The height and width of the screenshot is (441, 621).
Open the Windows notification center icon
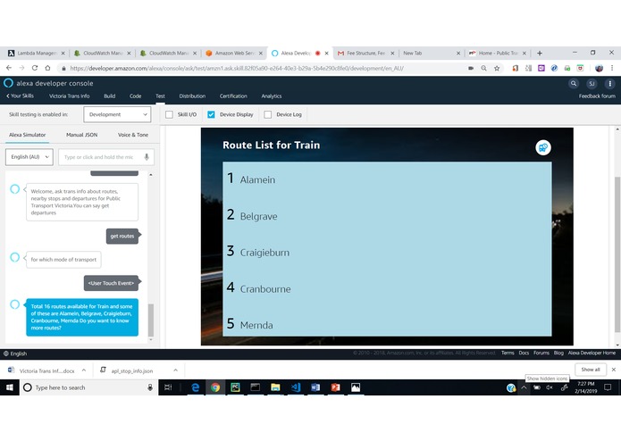pyautogui.click(x=608, y=387)
